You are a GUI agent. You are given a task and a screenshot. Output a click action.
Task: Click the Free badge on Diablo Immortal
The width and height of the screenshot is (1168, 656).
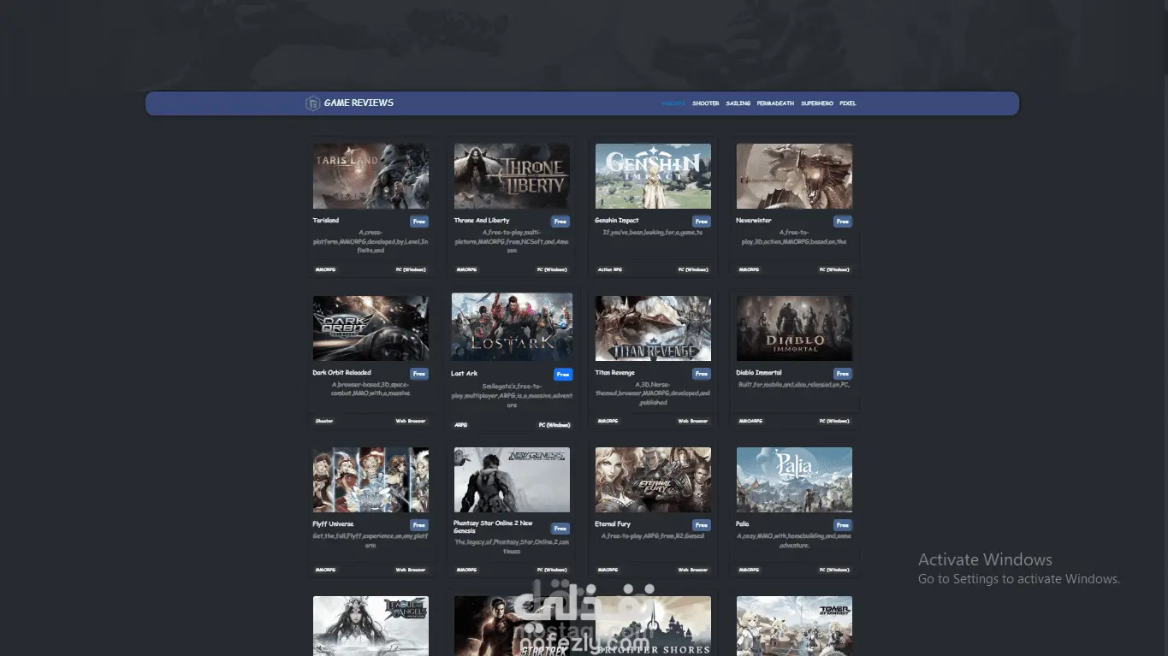point(843,374)
